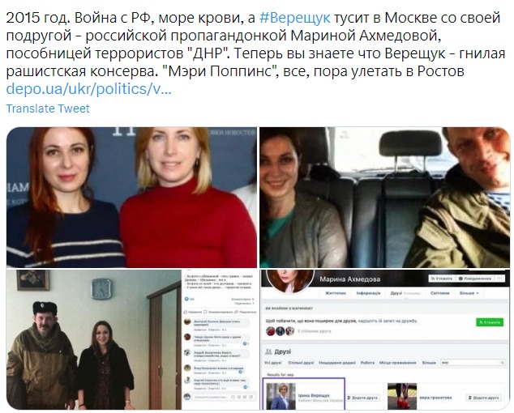Click Translate Tweet

pyautogui.click(x=48, y=109)
